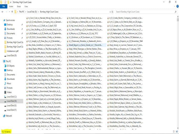Image resolution: width=179 pixels, height=134 pixels.
Task: Select file Abdul_Karim_vs_Karmali_Rahimtulla_on_12_M
Action: pos(125,80)
